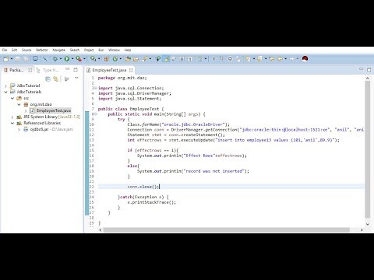374x280 pixels.
Task: Collapse the JdbcTutorials project
Action: point(5,92)
